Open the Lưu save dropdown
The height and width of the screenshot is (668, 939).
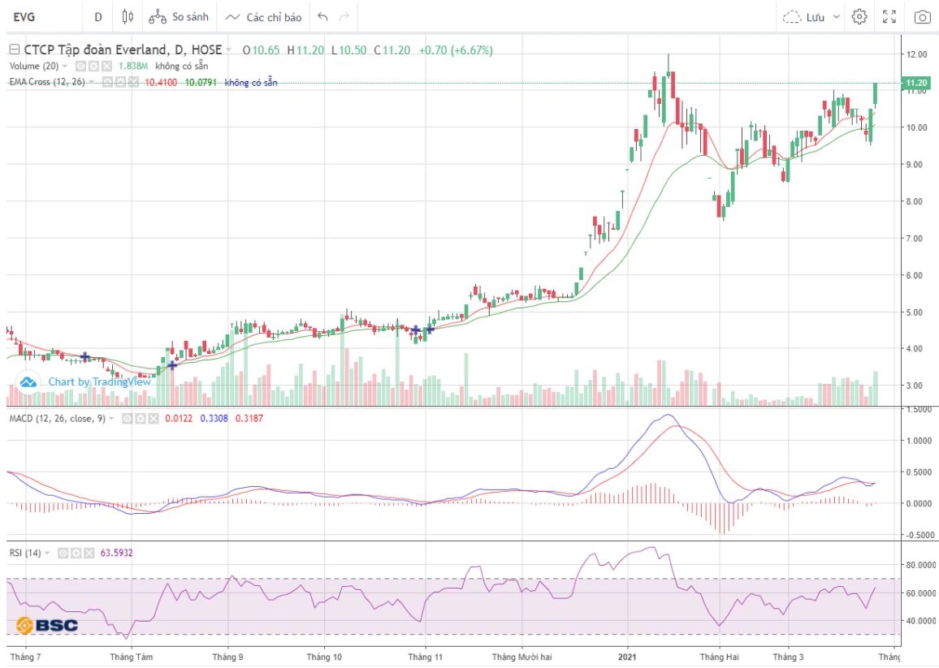click(x=811, y=16)
